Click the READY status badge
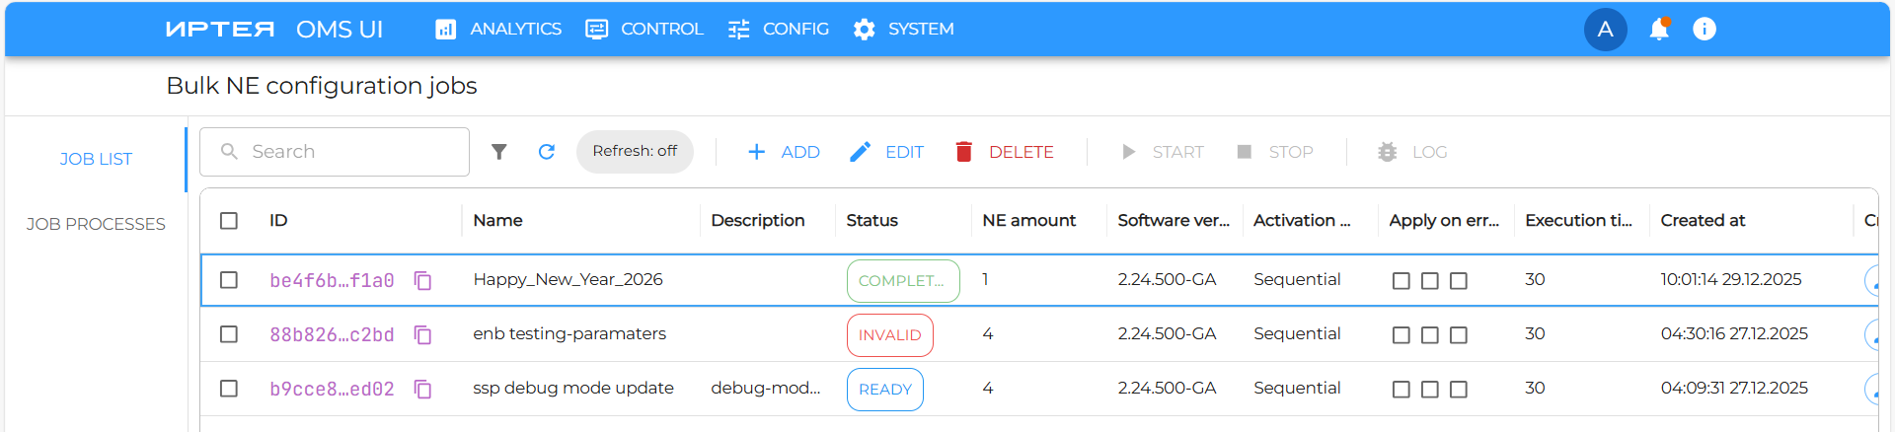Image resolution: width=1895 pixels, height=432 pixels. [884, 390]
